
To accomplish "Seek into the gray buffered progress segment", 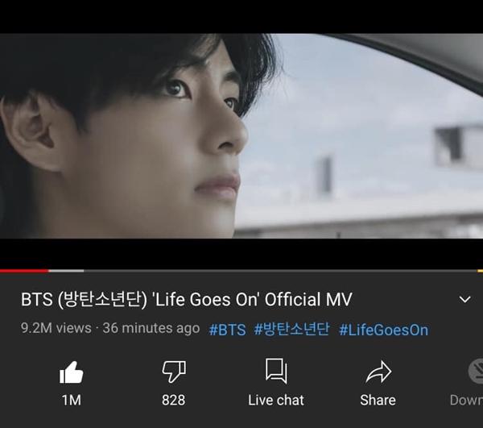I will tap(66, 271).
